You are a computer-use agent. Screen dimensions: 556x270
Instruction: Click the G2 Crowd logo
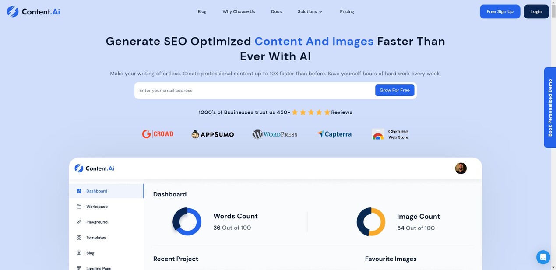[158, 134]
